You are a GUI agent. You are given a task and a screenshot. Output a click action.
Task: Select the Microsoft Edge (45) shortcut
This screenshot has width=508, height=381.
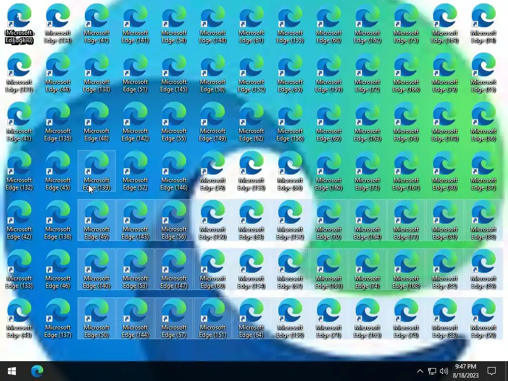(x=58, y=171)
